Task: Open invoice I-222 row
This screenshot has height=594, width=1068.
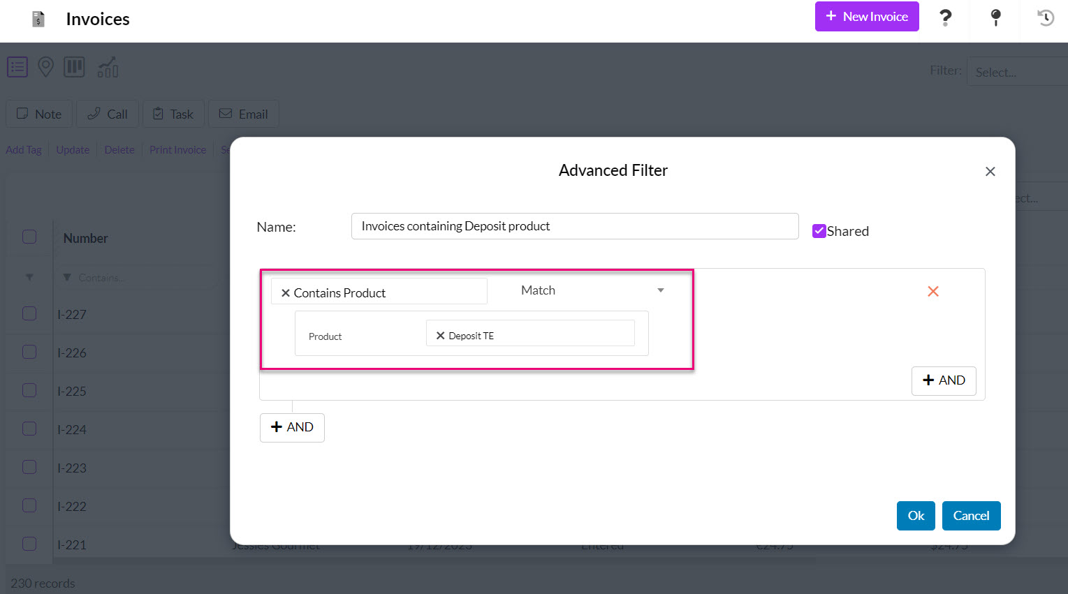Action: click(72, 507)
